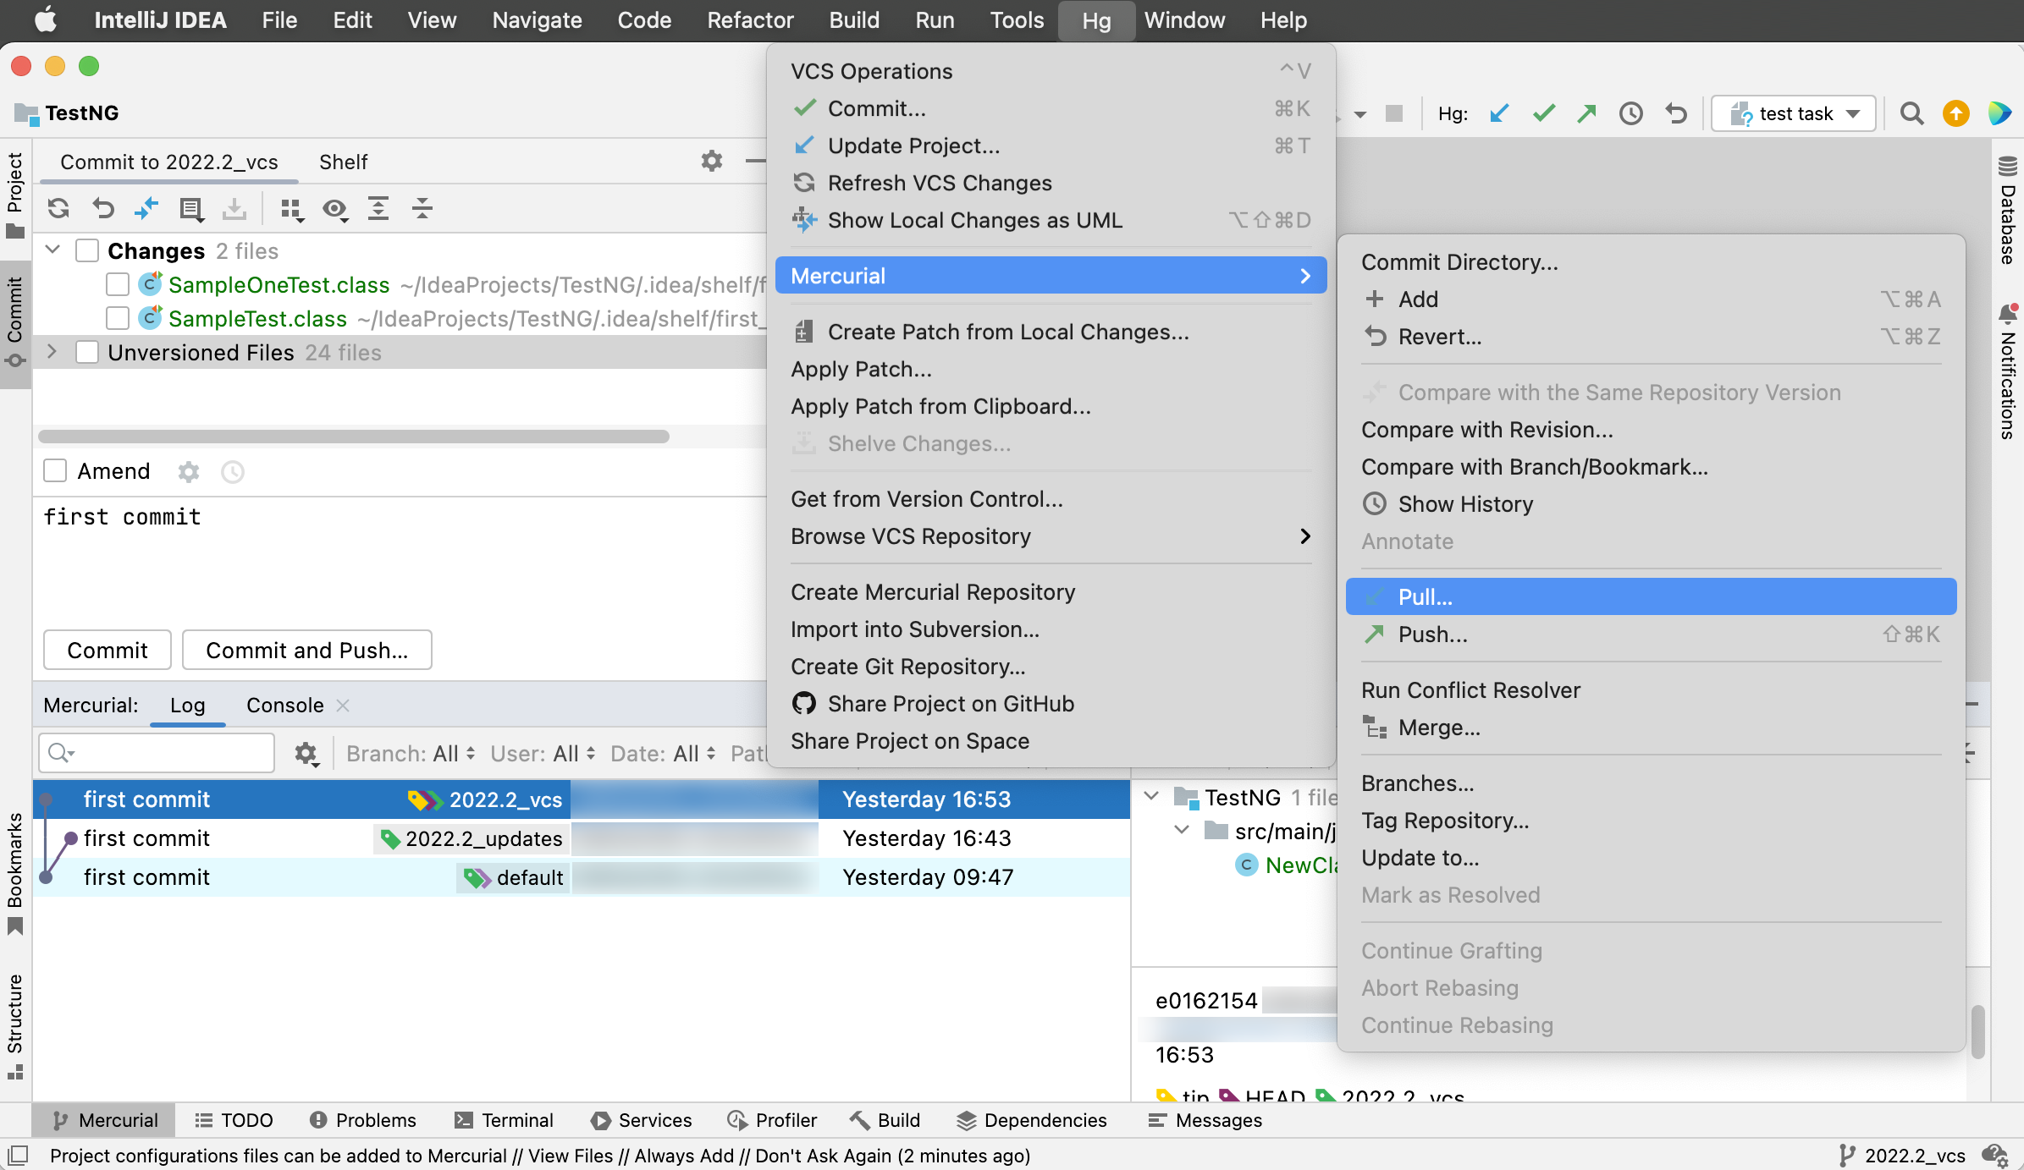Click the Log tab in Mercurial panel
The image size is (2024, 1170).
click(185, 703)
